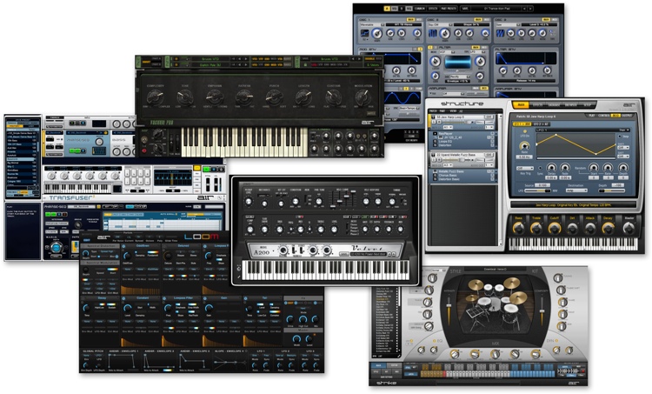Click the Bass knob in Structure
Image resolution: width=652 pixels, height=394 pixels.
(518, 228)
